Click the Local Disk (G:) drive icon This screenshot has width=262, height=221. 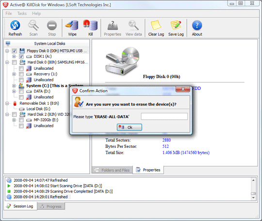(x=22, y=109)
